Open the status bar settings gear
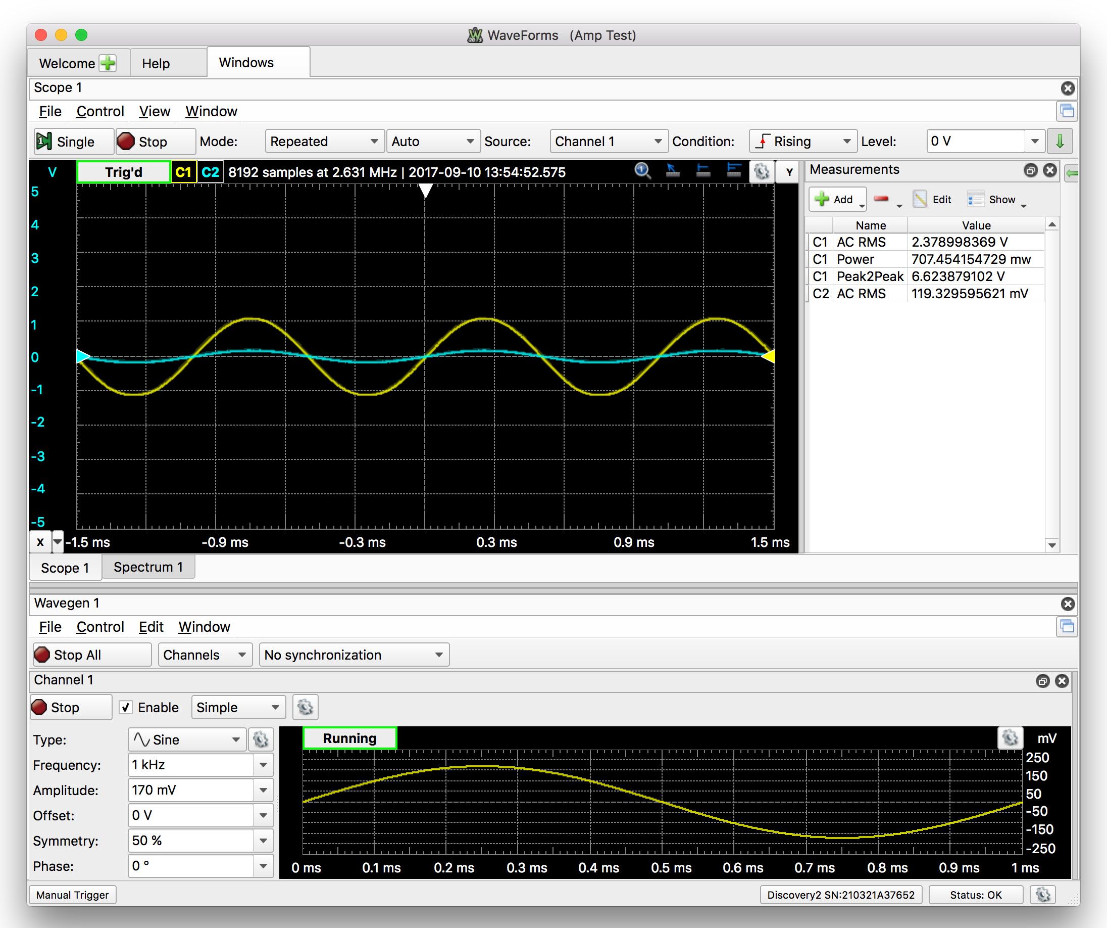This screenshot has height=928, width=1107. [1043, 895]
